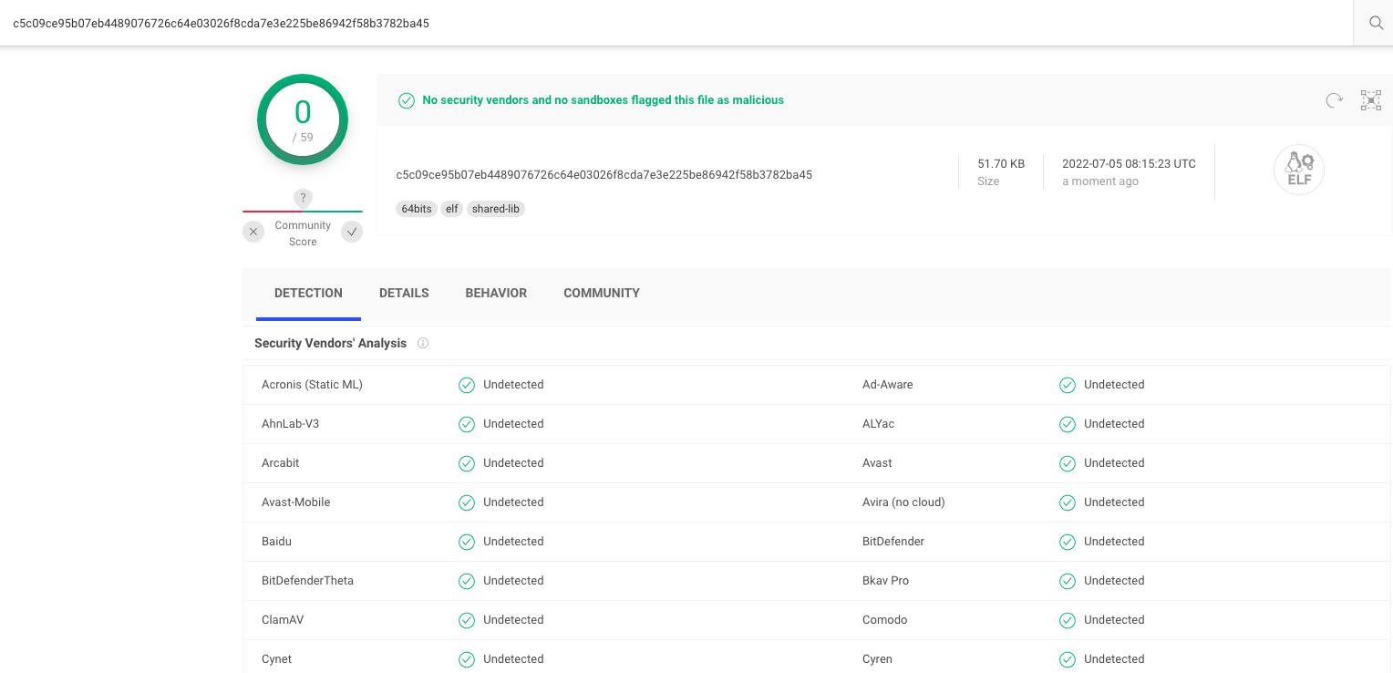Open the similar files graph icon
This screenshot has height=673, width=1393.
point(1370,100)
